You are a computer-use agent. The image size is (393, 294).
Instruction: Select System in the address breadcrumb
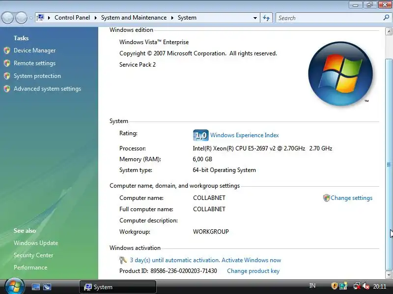[x=187, y=18]
